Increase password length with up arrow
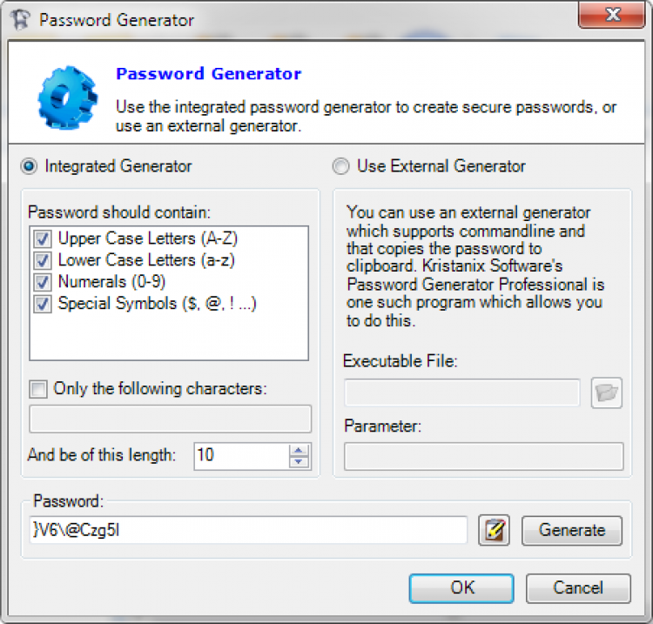653x624 pixels. [x=300, y=450]
